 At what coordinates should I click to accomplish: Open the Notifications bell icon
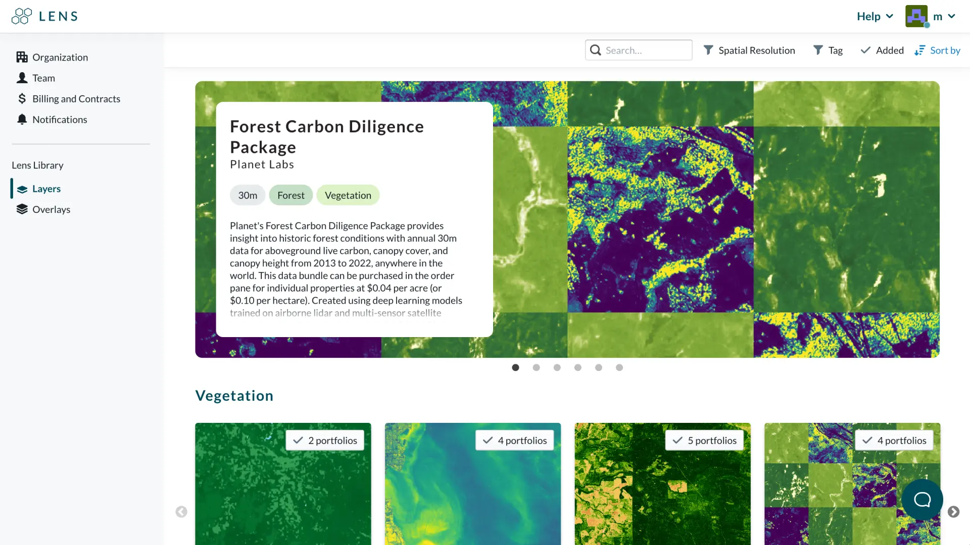22,119
